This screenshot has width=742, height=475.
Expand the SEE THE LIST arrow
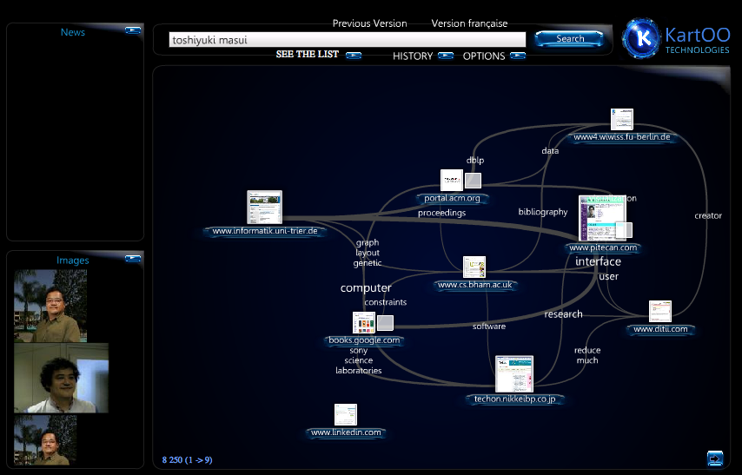(x=354, y=56)
